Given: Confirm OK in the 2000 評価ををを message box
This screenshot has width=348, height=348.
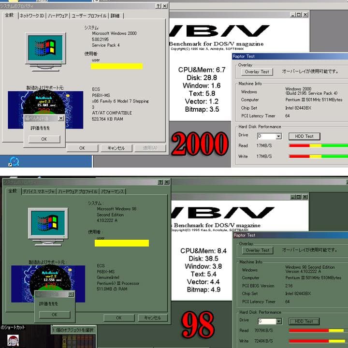Looking at the screenshot, I should 44,139.
